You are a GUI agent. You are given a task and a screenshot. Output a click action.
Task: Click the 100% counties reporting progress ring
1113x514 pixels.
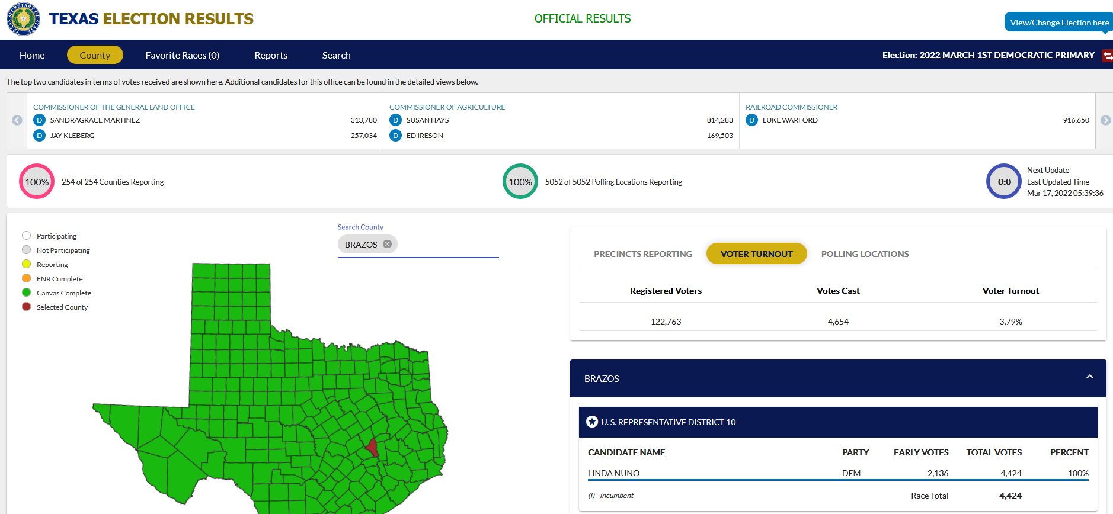[37, 182]
